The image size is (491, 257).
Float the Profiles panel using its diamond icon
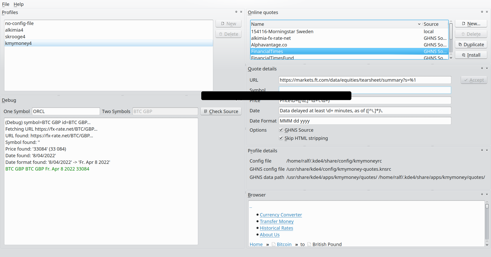tap(236, 12)
